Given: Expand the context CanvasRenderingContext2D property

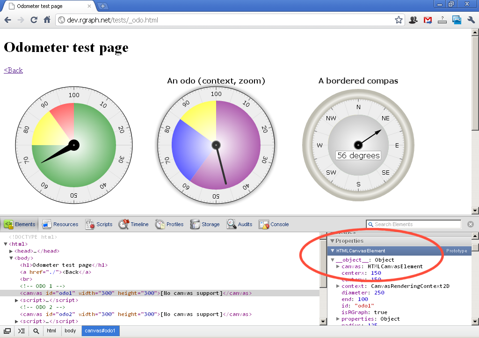Looking at the screenshot, I should (338, 286).
